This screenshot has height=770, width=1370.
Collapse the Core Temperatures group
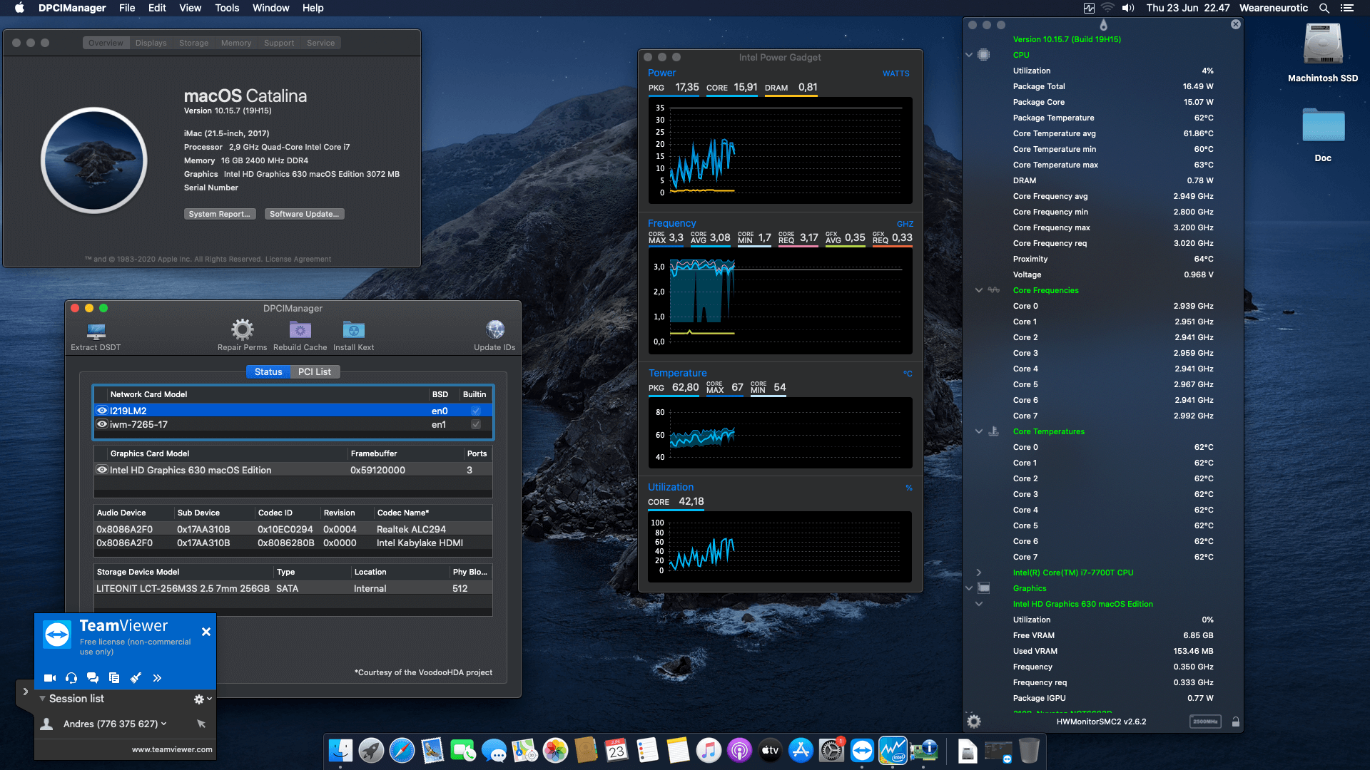(x=979, y=431)
